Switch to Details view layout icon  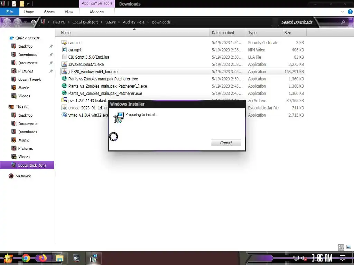pos(341,247)
